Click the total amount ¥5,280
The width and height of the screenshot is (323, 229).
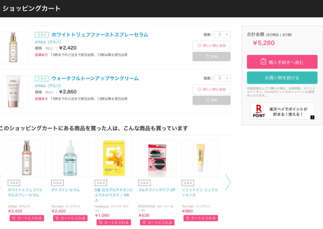[x=264, y=43]
